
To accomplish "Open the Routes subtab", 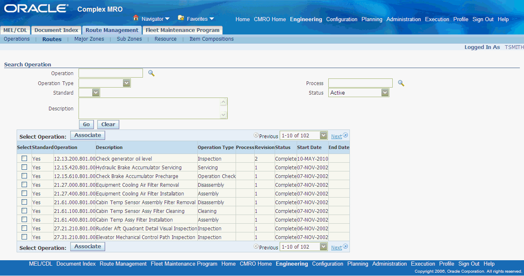I will (x=52, y=39).
